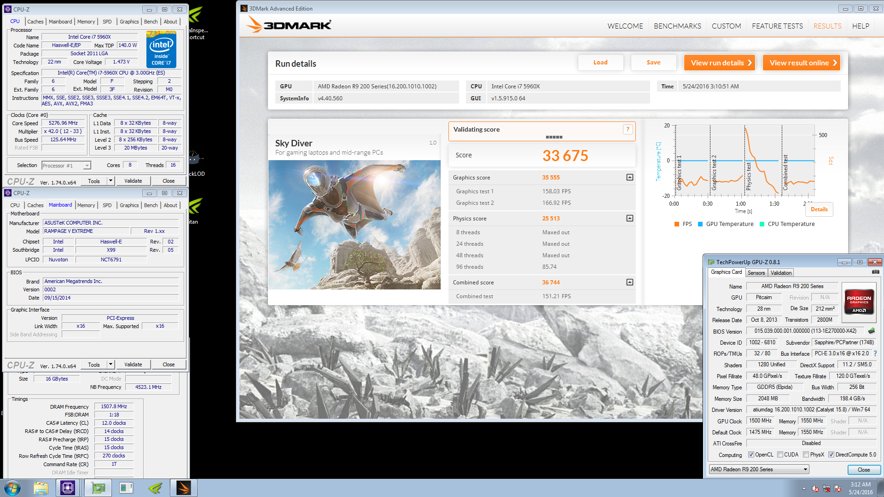The width and height of the screenshot is (884, 497).
Task: Click the GPU-Z title bar icon
Action: pos(711,262)
